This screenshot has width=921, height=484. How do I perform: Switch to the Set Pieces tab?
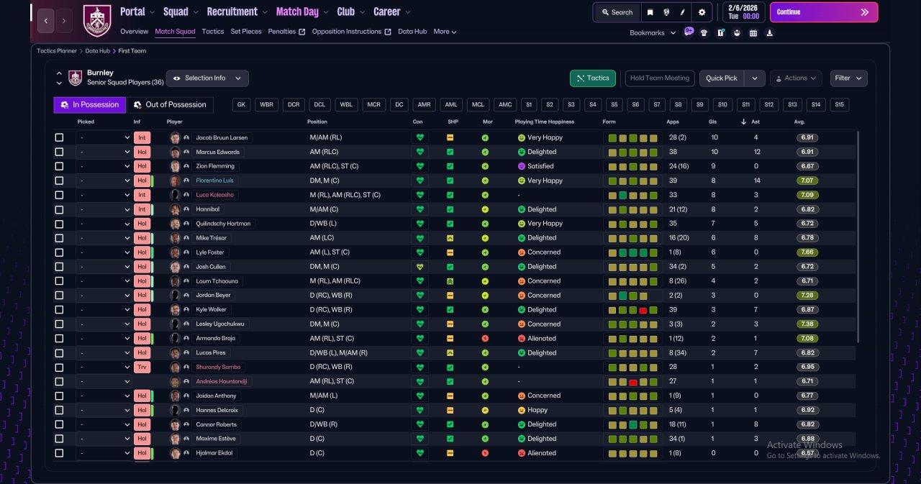[x=246, y=32]
